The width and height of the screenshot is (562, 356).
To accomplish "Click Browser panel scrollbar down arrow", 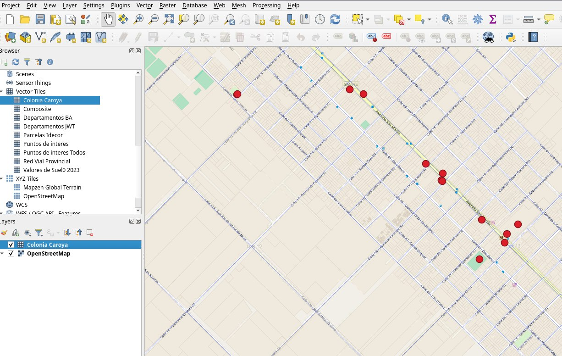I will [x=138, y=210].
